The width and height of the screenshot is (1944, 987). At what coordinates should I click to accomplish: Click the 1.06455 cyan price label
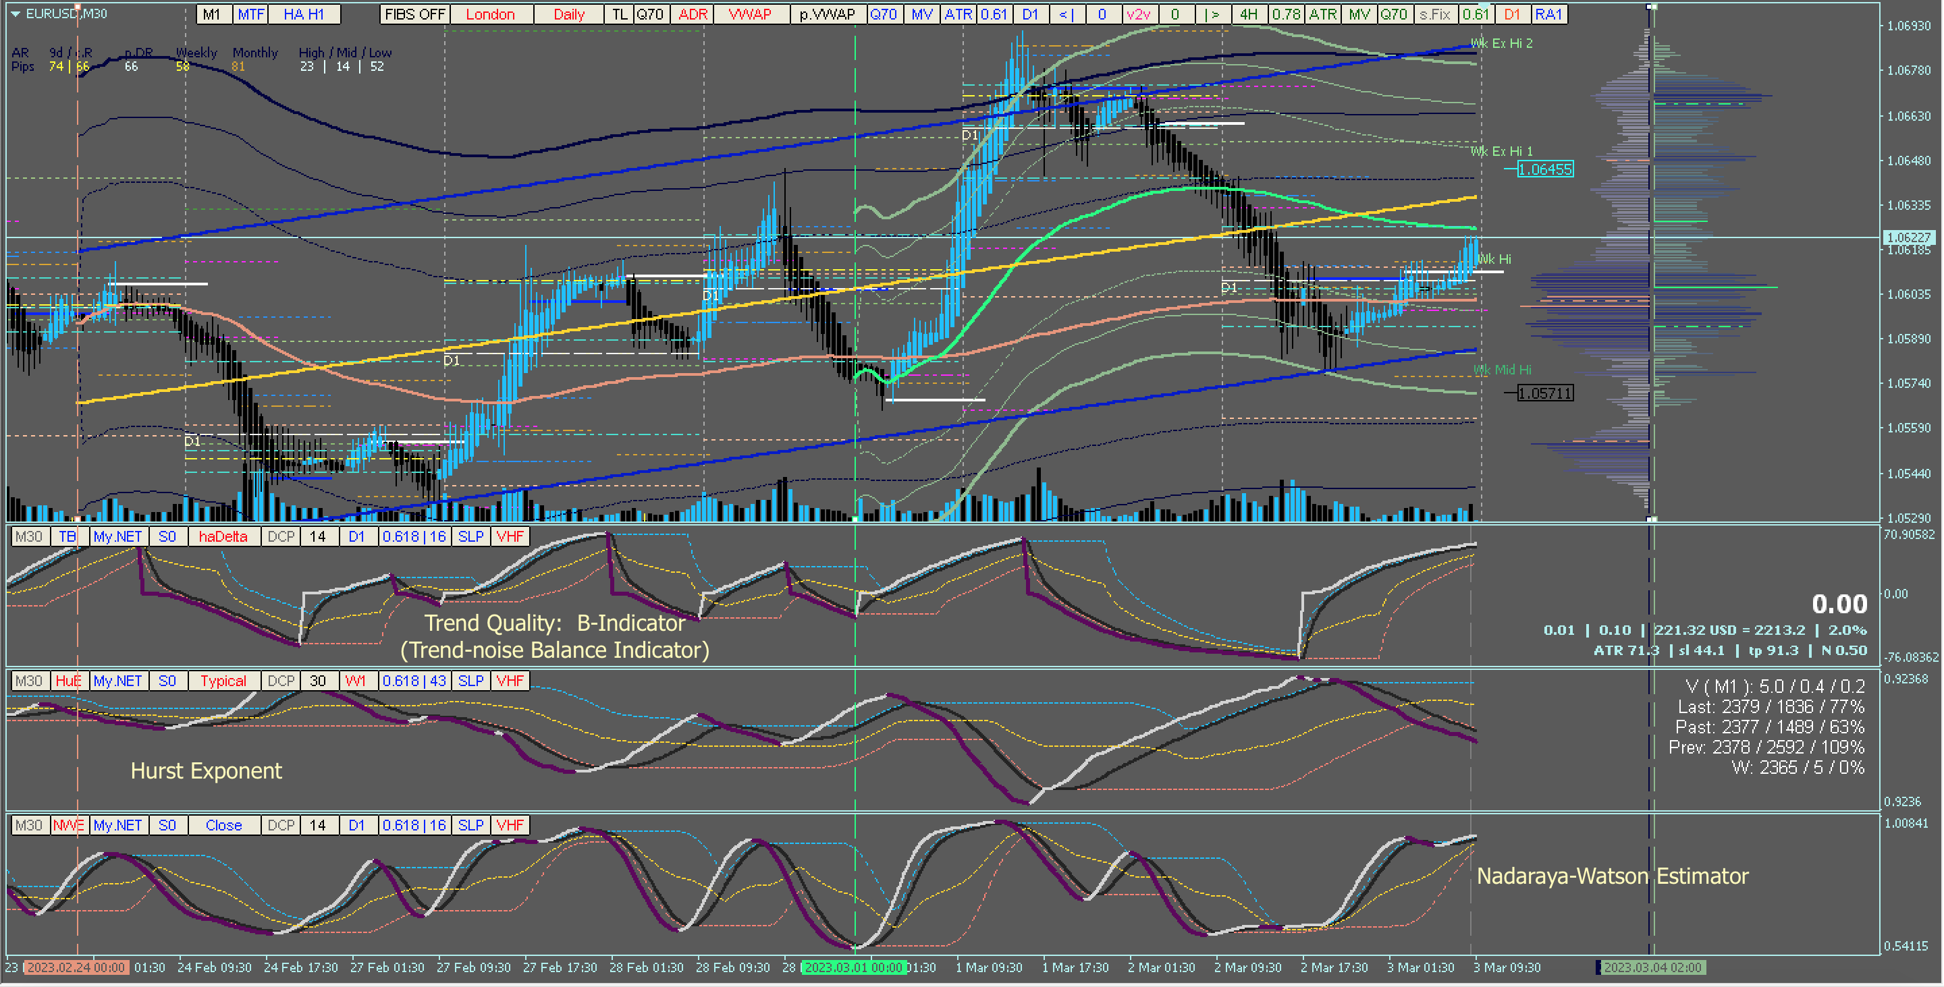1545,169
